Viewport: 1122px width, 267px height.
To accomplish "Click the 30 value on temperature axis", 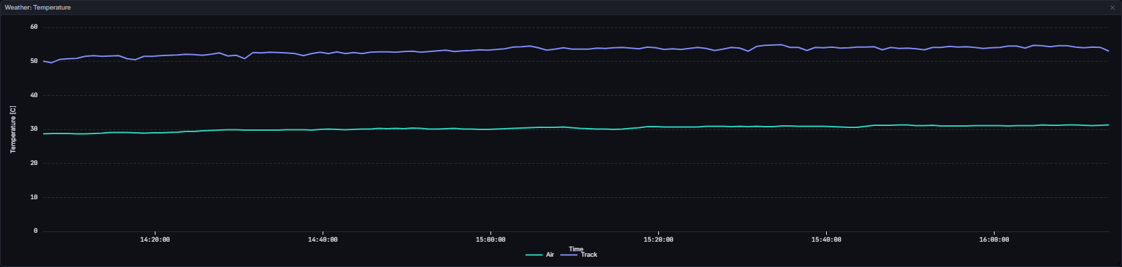I will (x=34, y=129).
